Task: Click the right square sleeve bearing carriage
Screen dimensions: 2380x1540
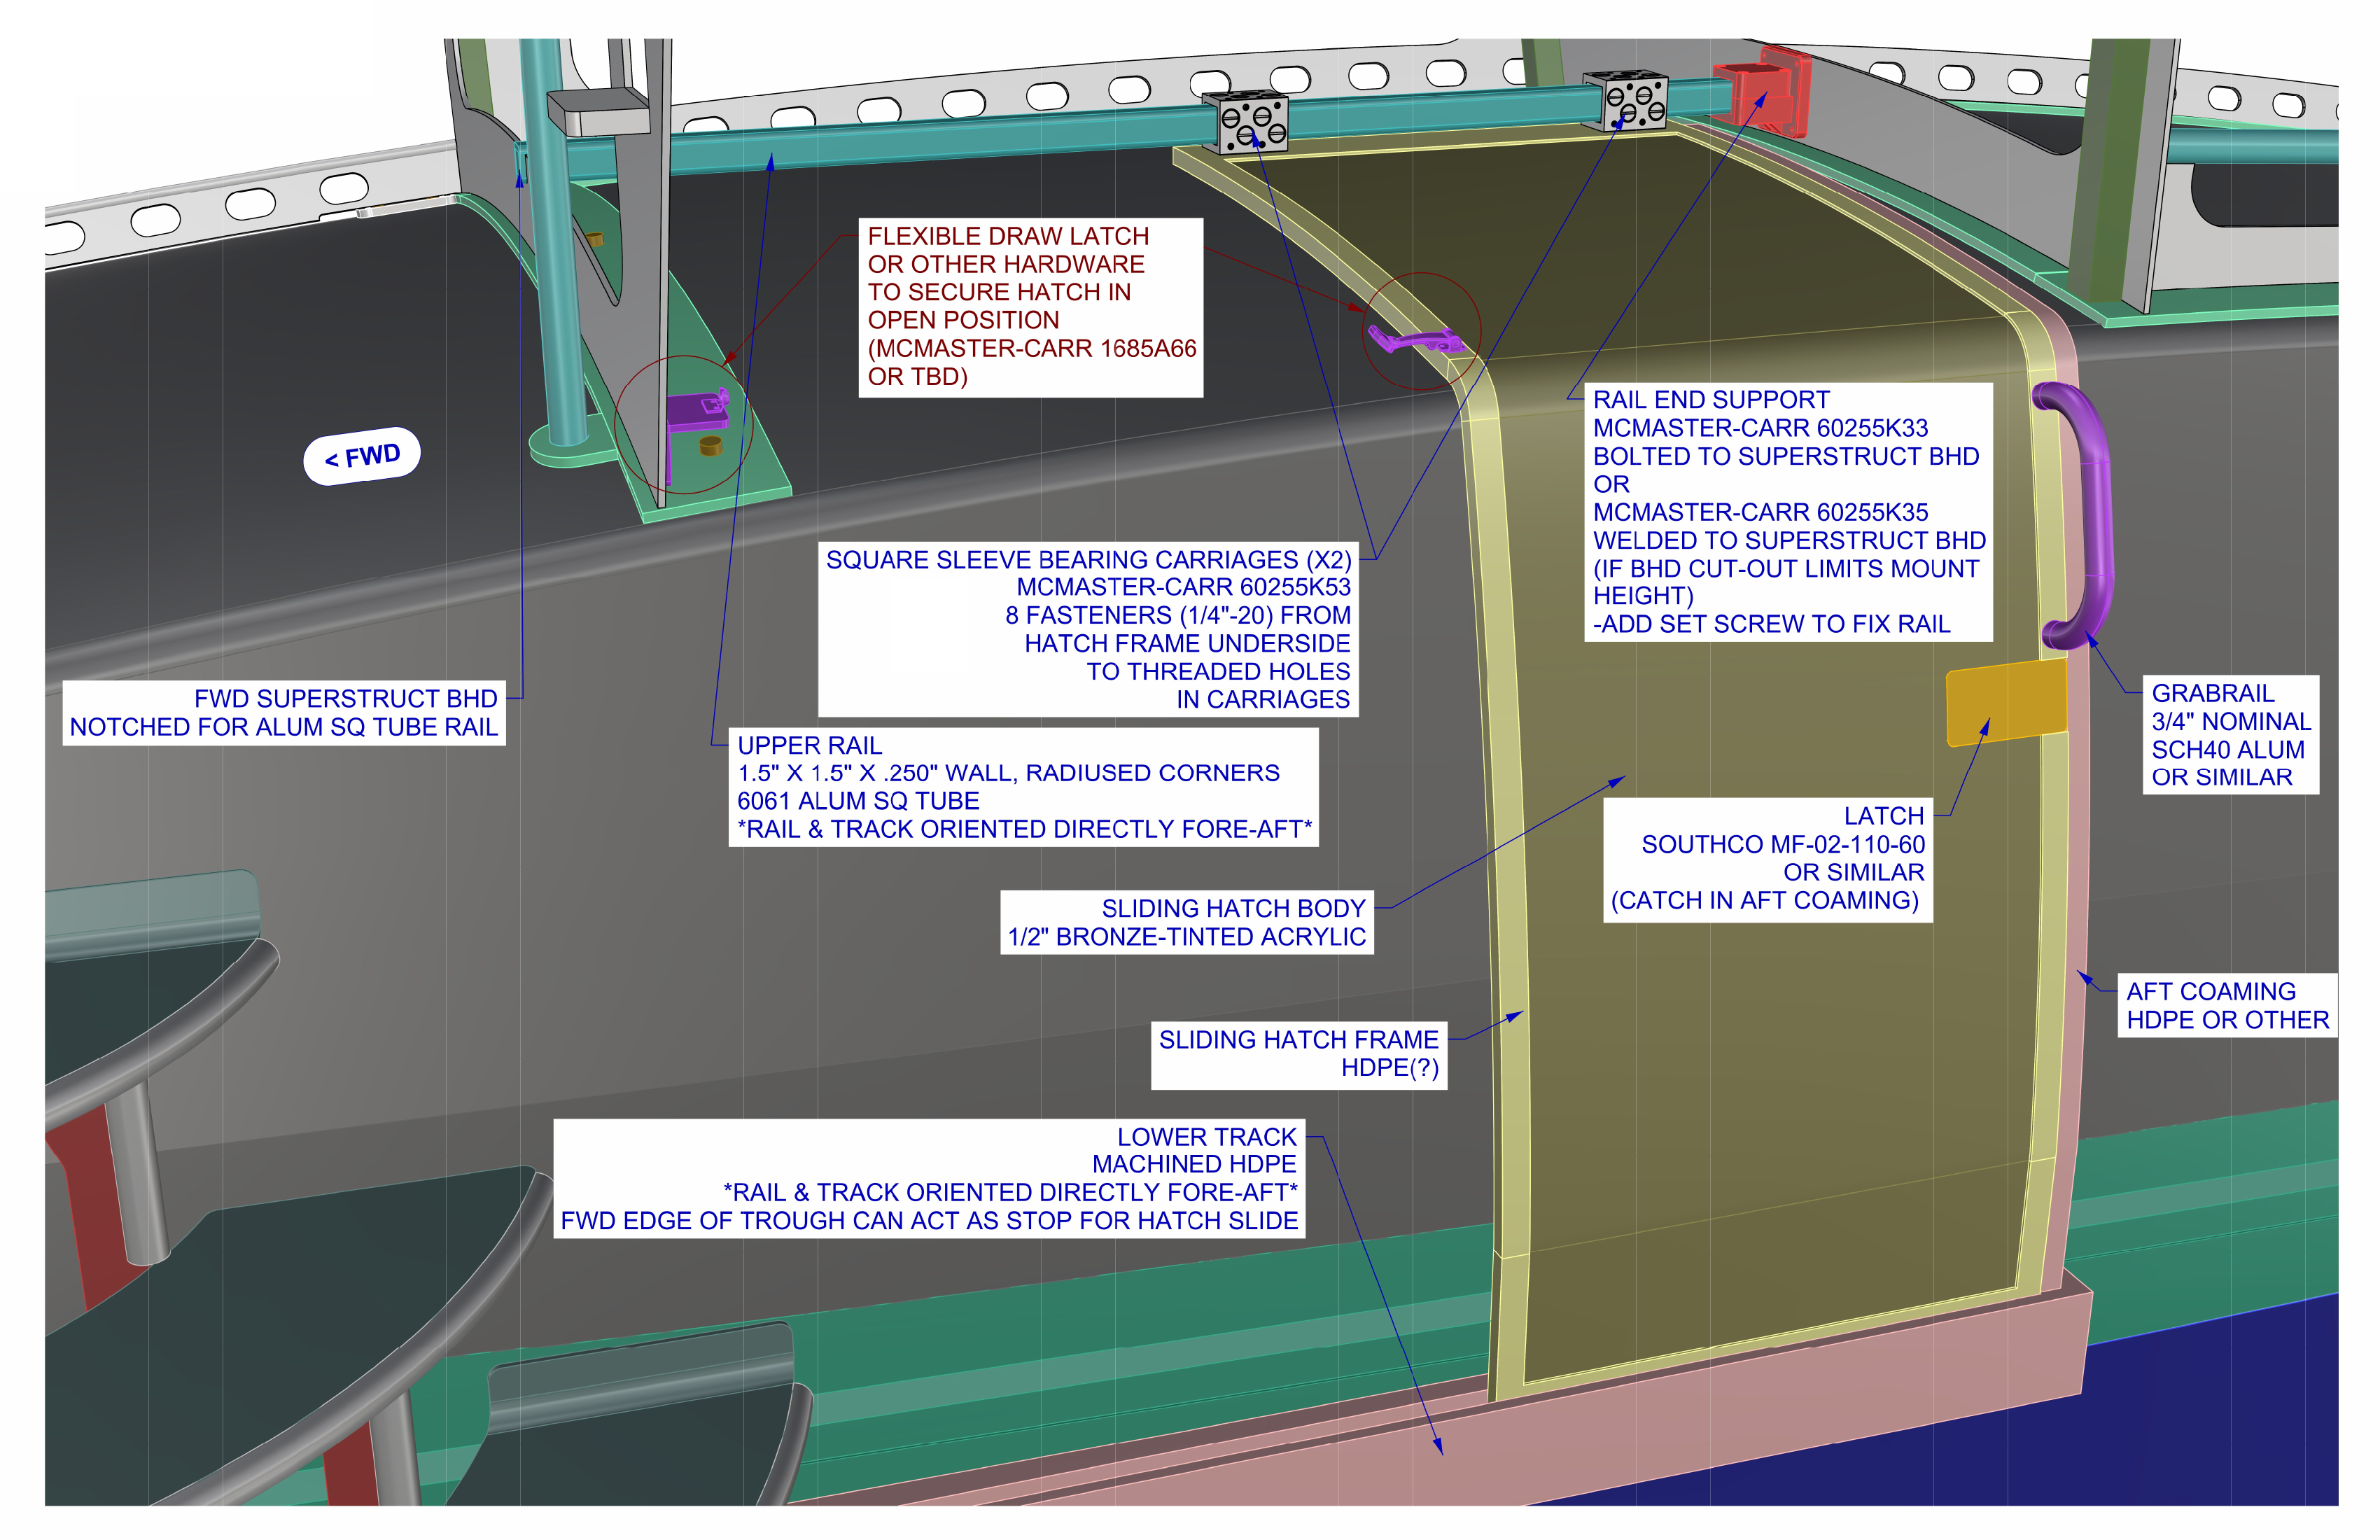Action: click(1626, 100)
